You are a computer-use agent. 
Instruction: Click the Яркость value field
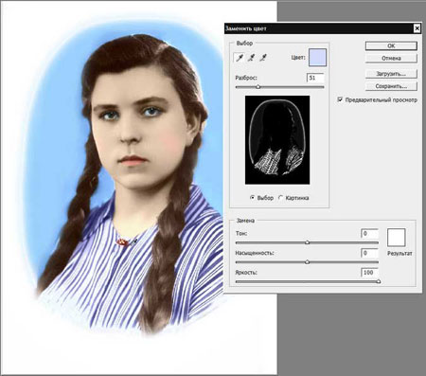369,273
